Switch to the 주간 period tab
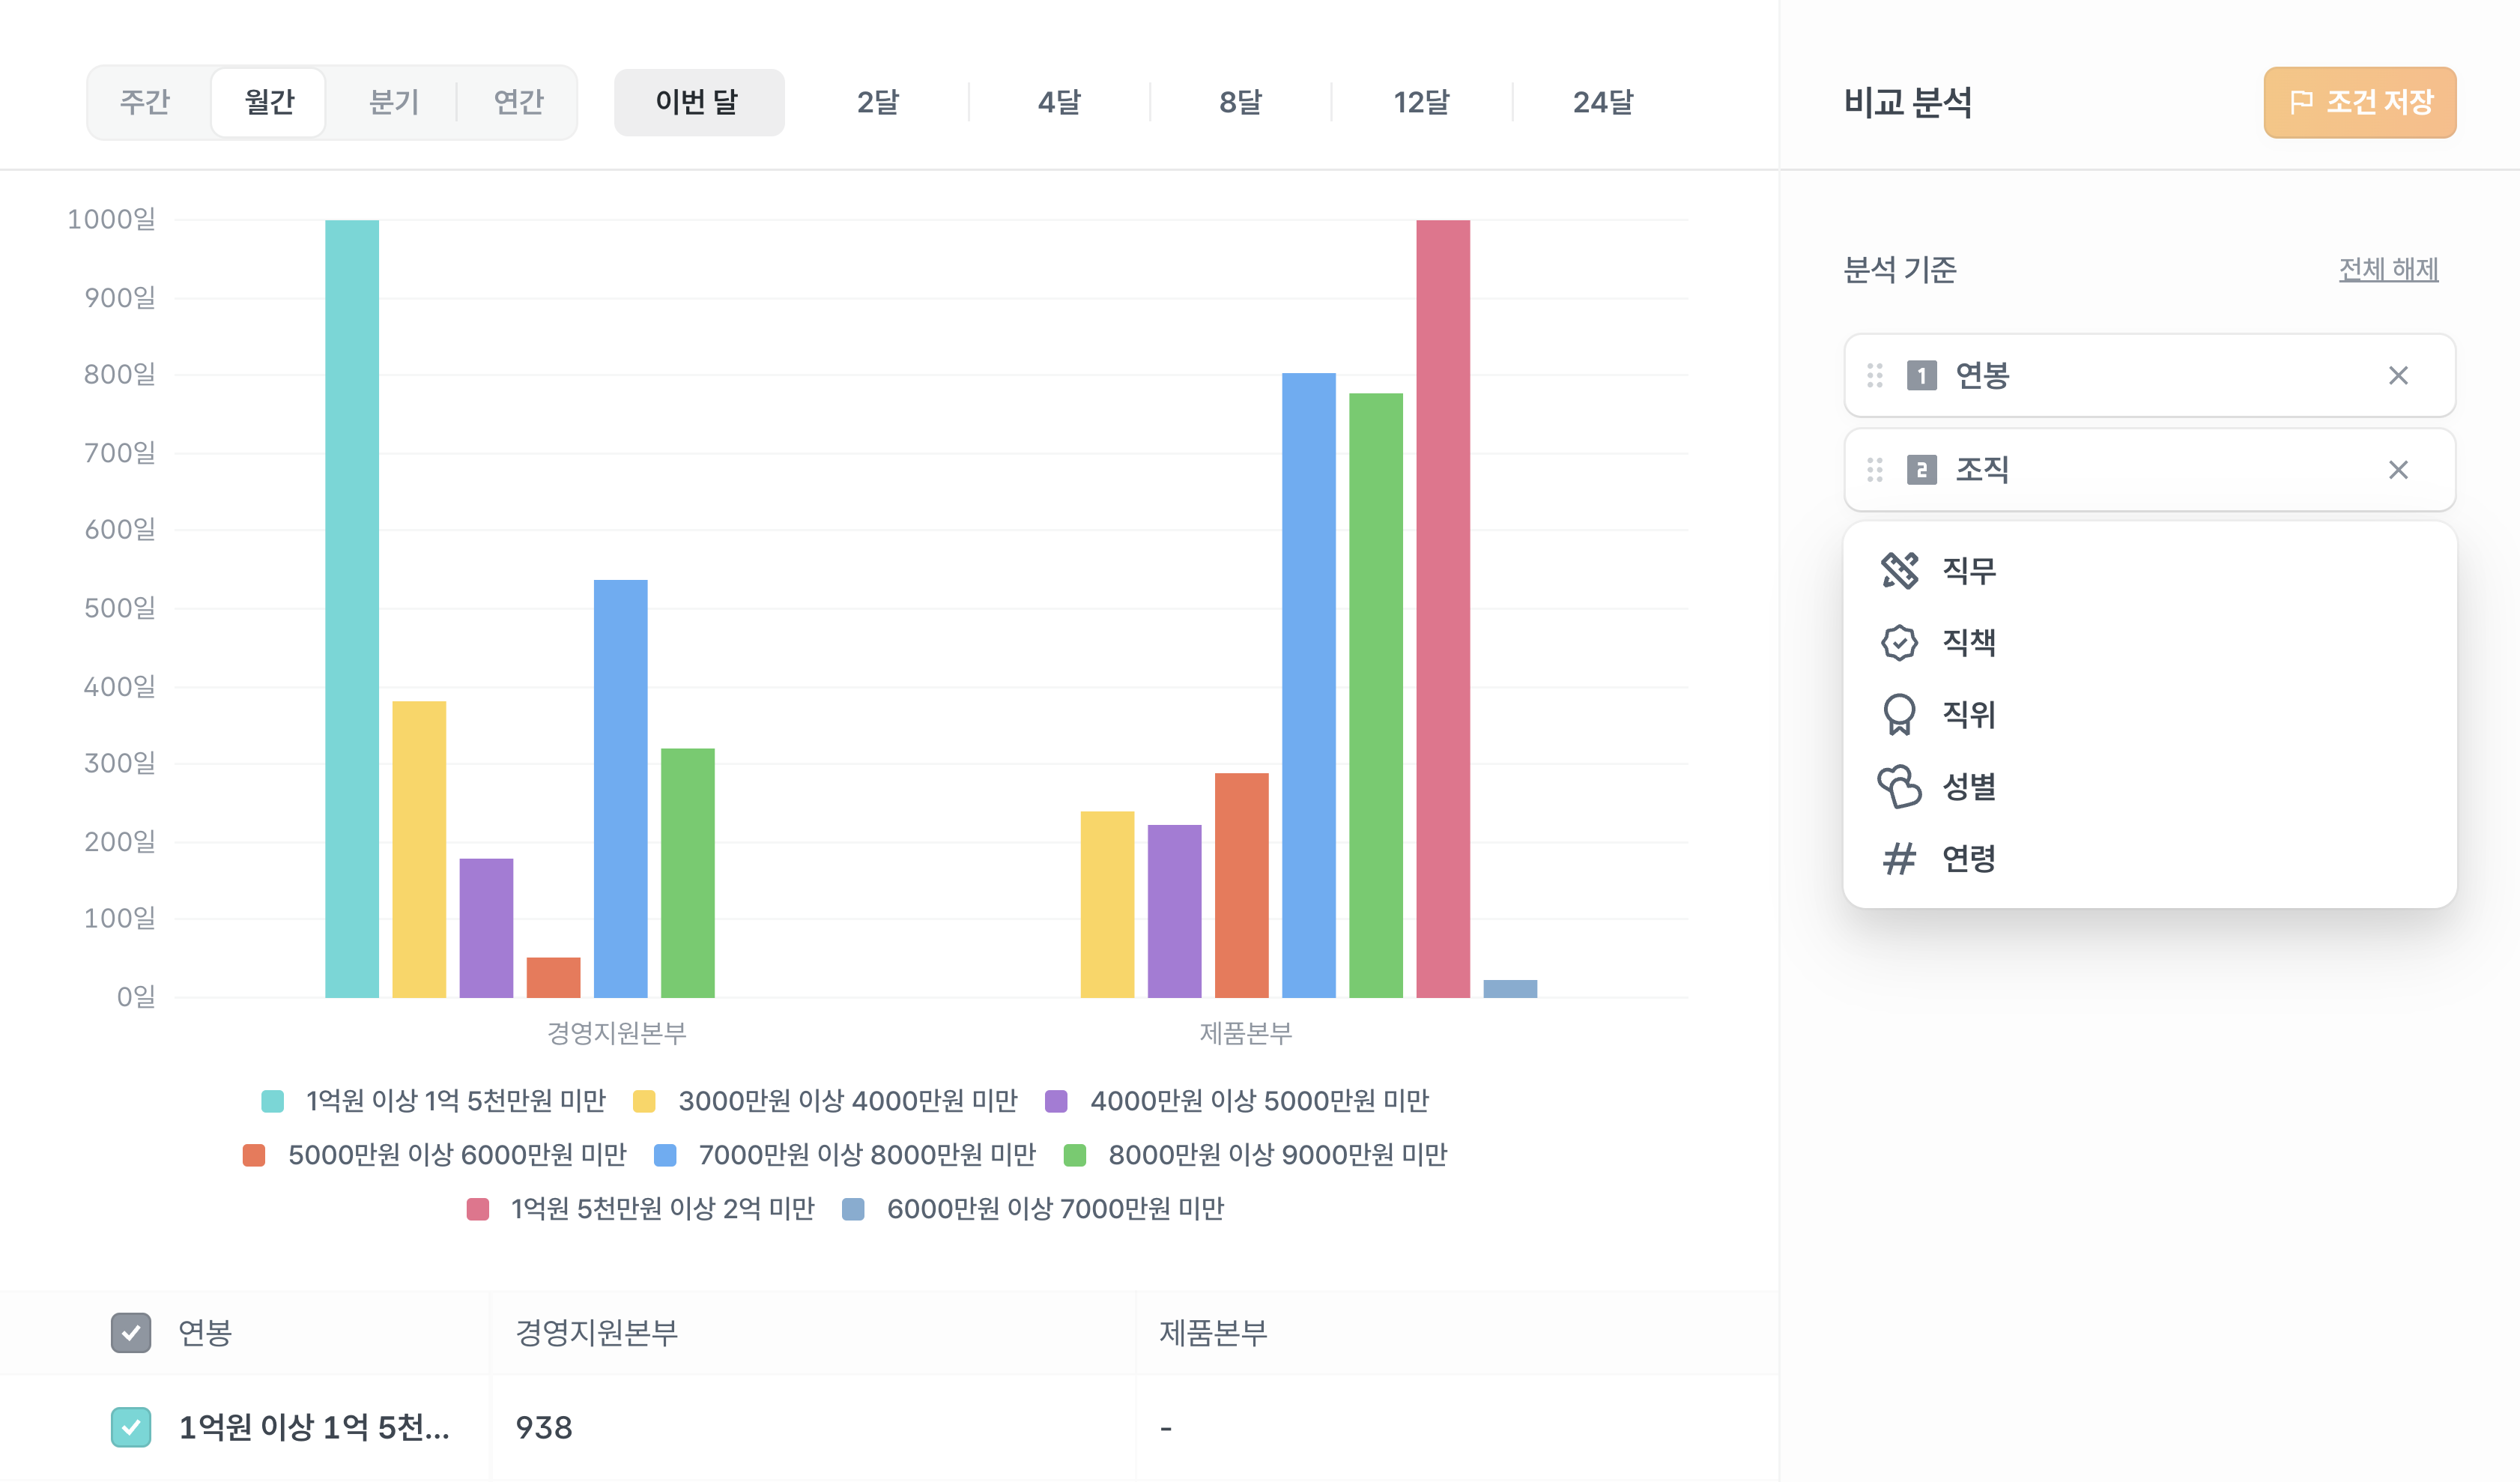Screen dimensions: 2520x1482 click(x=146, y=102)
